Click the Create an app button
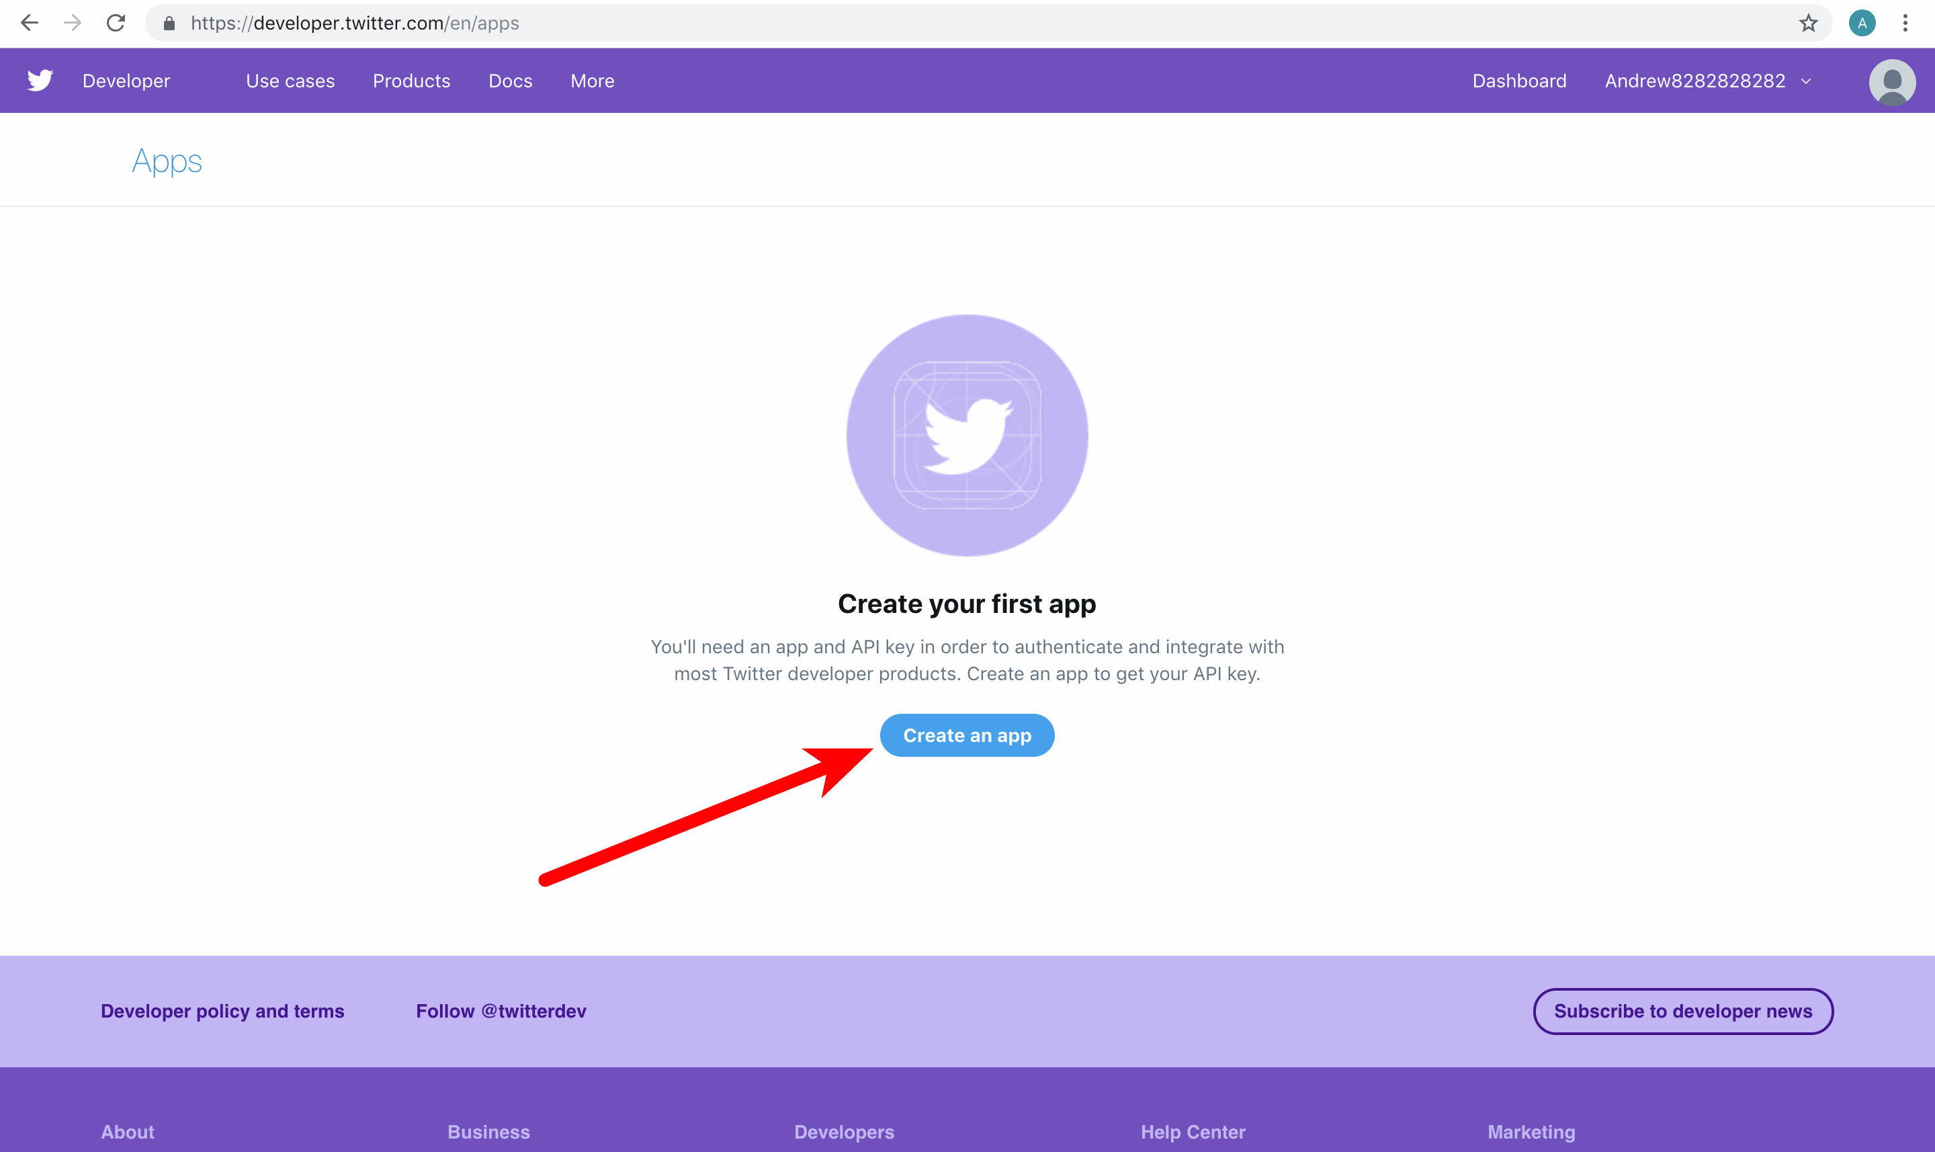The width and height of the screenshot is (1935, 1152). coord(967,735)
